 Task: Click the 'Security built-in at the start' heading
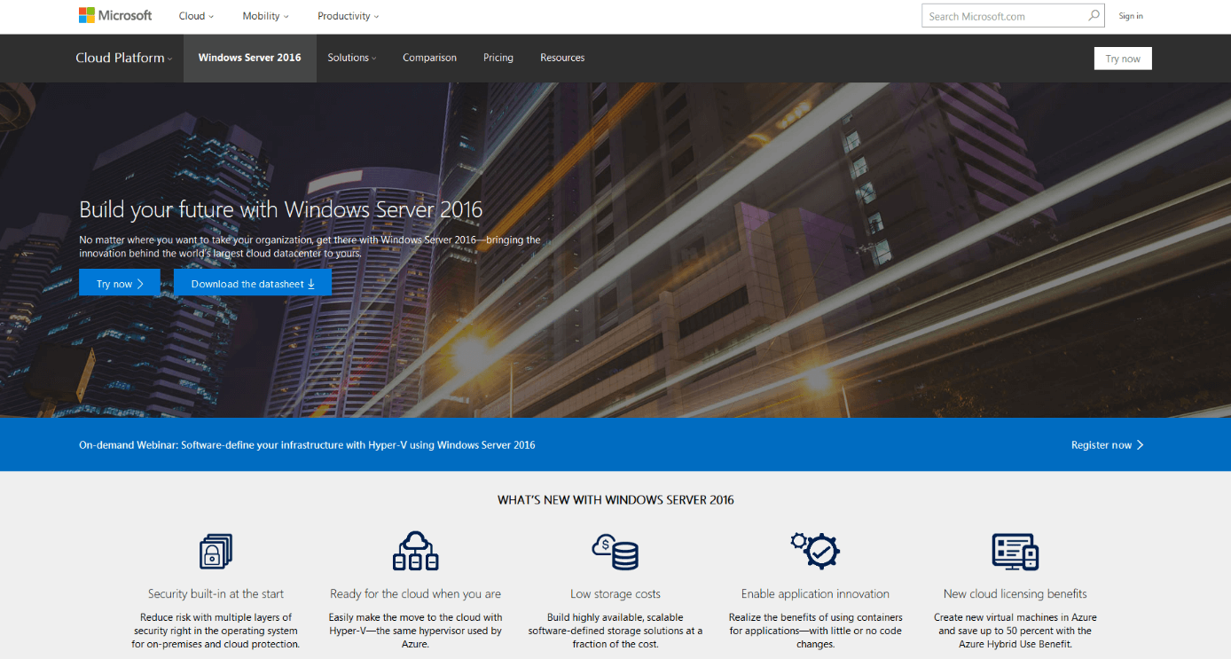pyautogui.click(x=216, y=594)
